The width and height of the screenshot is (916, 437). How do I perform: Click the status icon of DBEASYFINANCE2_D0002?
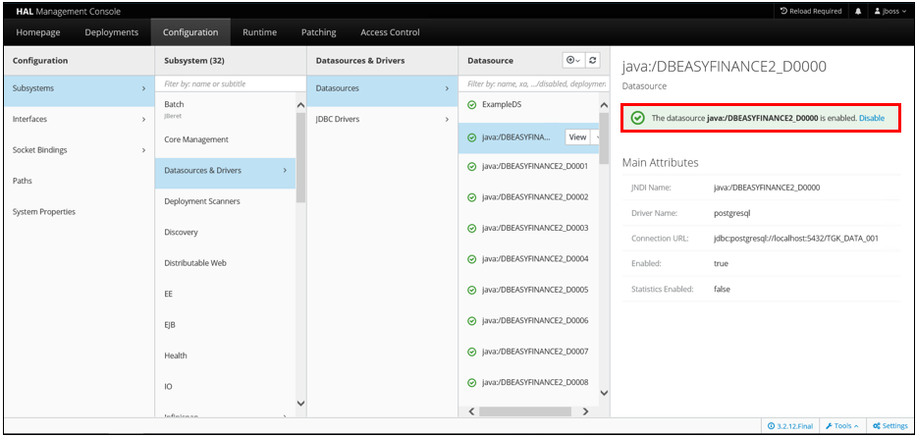[472, 197]
